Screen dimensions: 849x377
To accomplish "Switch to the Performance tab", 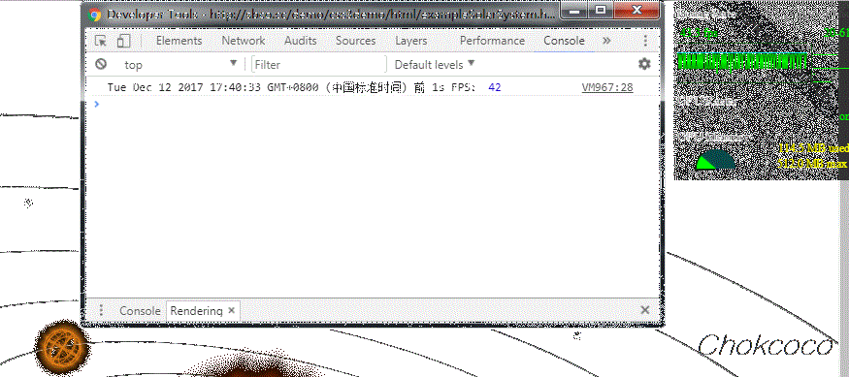I will click(492, 41).
